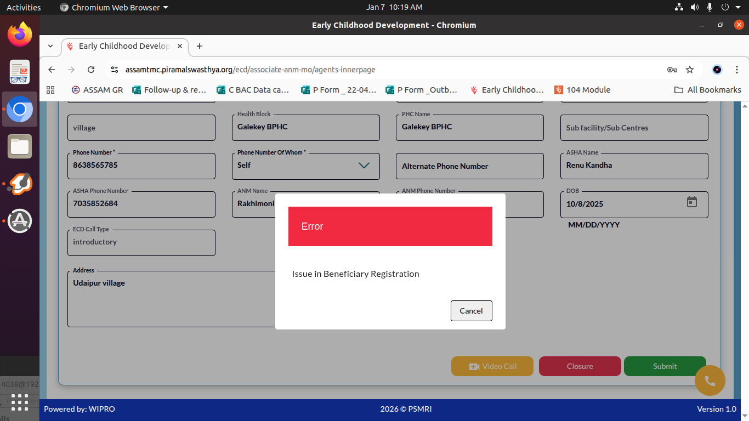Click the browser address bar URL
The image size is (749, 421).
coord(250,70)
